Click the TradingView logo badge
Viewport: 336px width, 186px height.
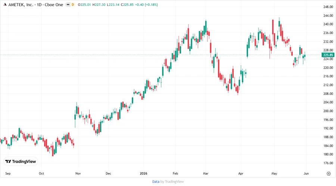tap(21, 162)
